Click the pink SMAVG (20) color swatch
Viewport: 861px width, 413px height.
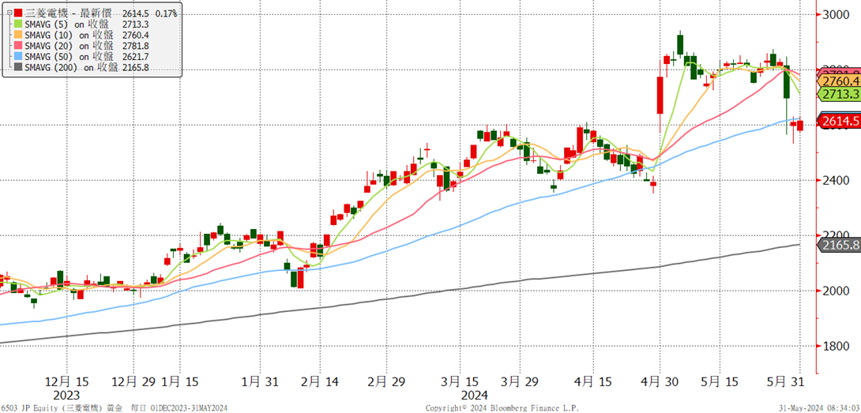(x=19, y=46)
